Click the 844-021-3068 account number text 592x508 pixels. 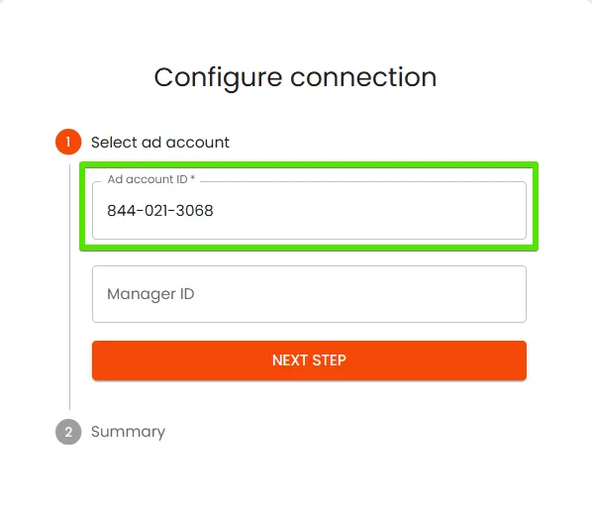[x=160, y=210]
